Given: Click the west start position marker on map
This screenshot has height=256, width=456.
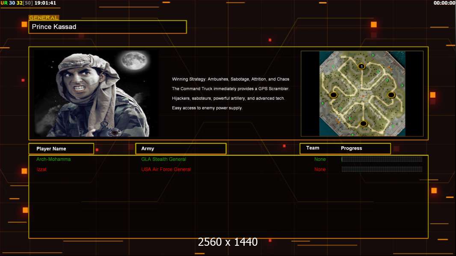Looking at the screenshot, I should tap(334, 95).
